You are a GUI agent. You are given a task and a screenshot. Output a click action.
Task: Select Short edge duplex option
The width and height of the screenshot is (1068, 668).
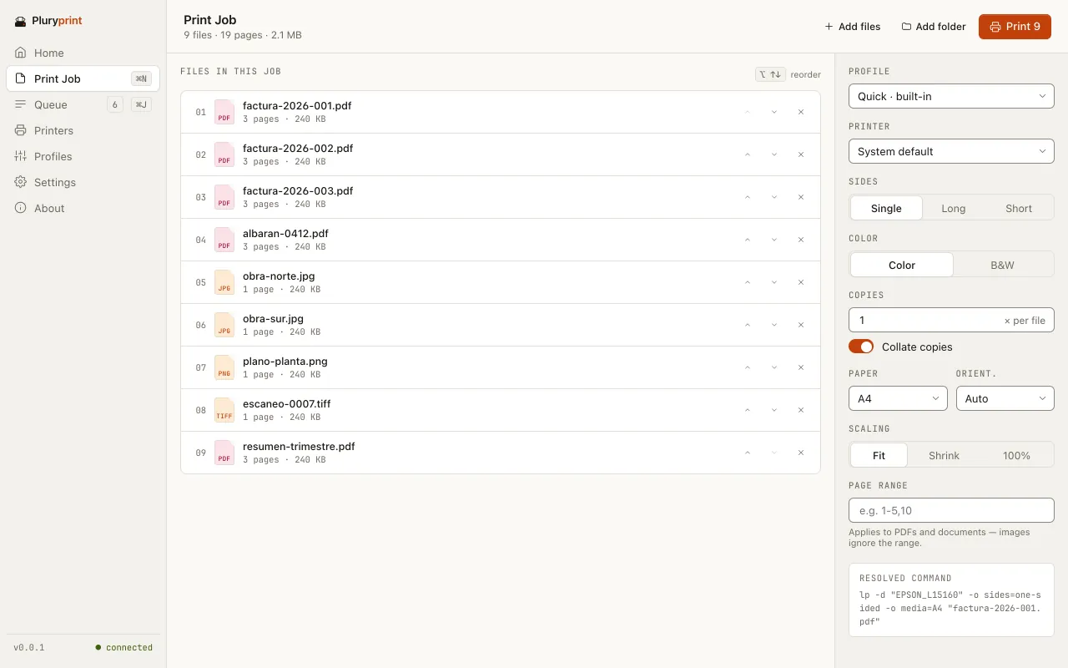point(1019,208)
